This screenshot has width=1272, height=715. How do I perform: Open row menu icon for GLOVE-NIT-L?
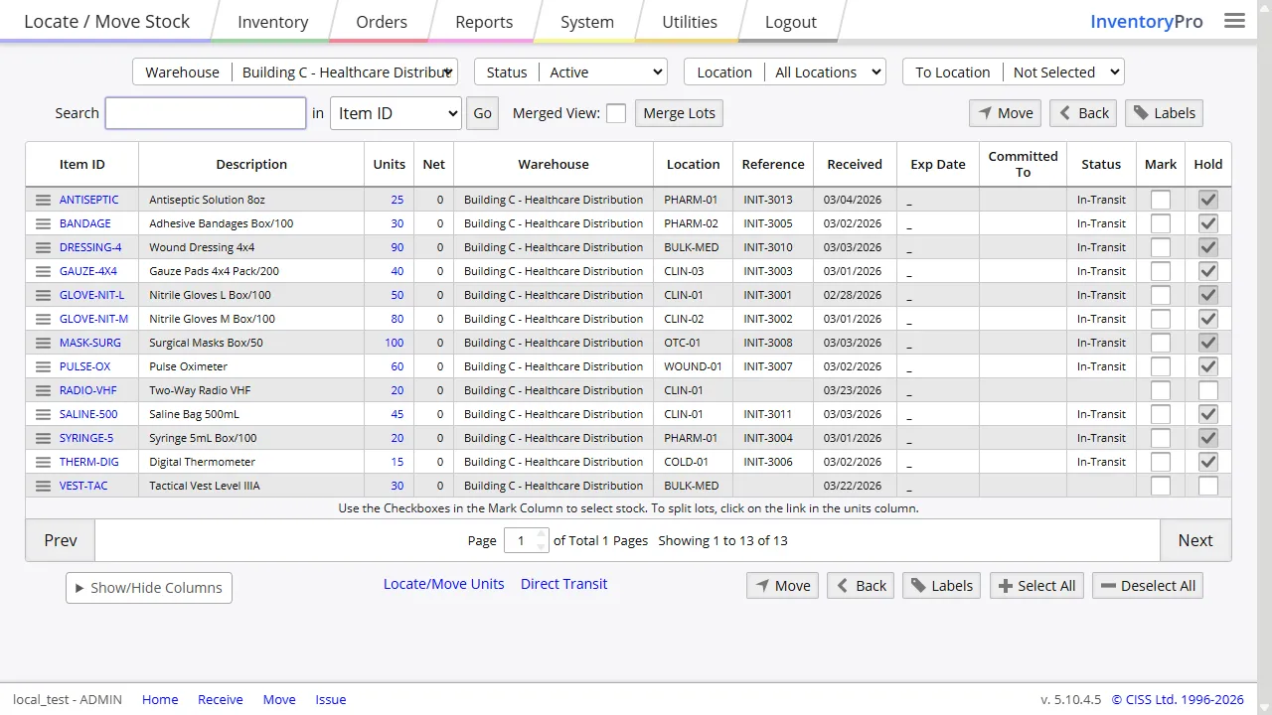point(43,295)
